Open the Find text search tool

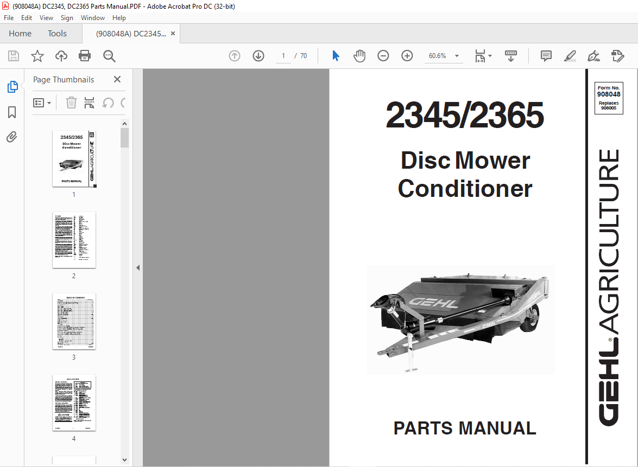(109, 56)
